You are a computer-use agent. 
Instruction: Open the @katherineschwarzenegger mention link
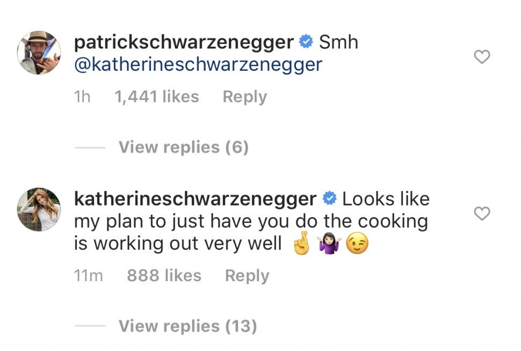198,65
